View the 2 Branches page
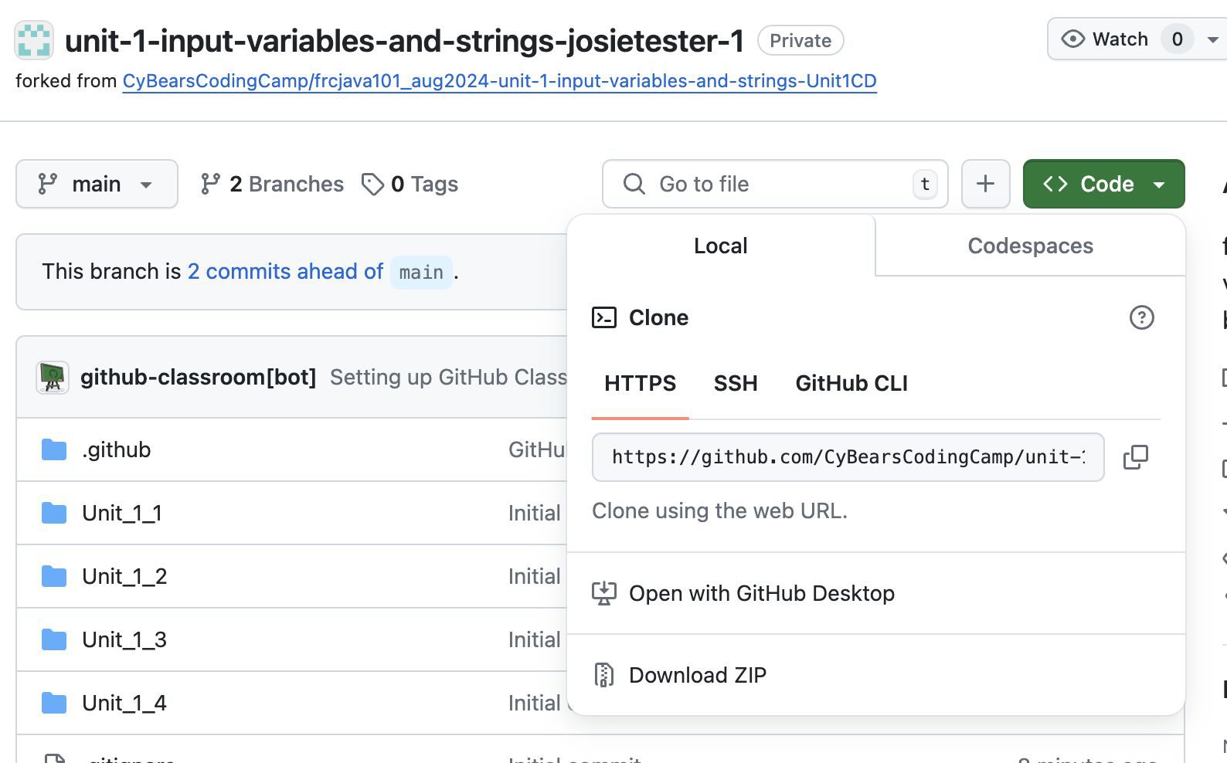Screen dimensions: 1227x763 point(272,184)
